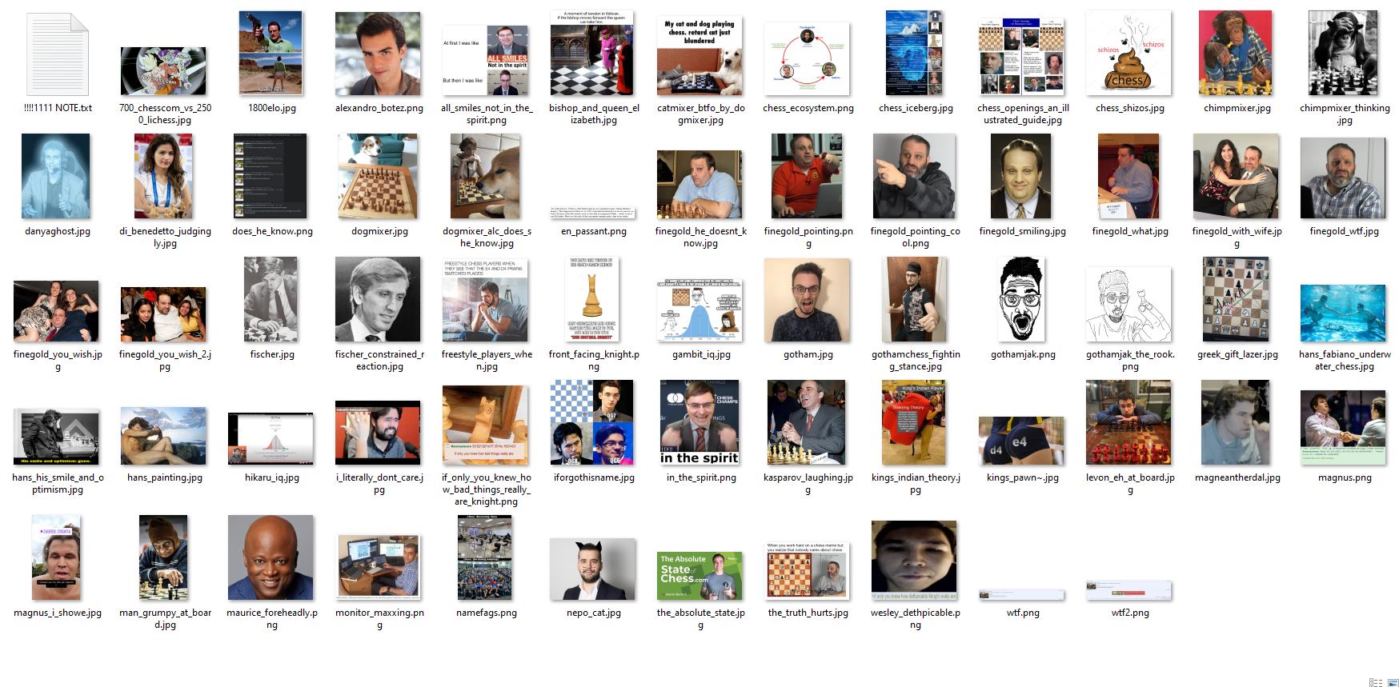This screenshot has width=1399, height=687.
Task: Select the if_only_you_knew_how_bad_things_really_are_knight.png thumbnail
Action: click(x=485, y=425)
